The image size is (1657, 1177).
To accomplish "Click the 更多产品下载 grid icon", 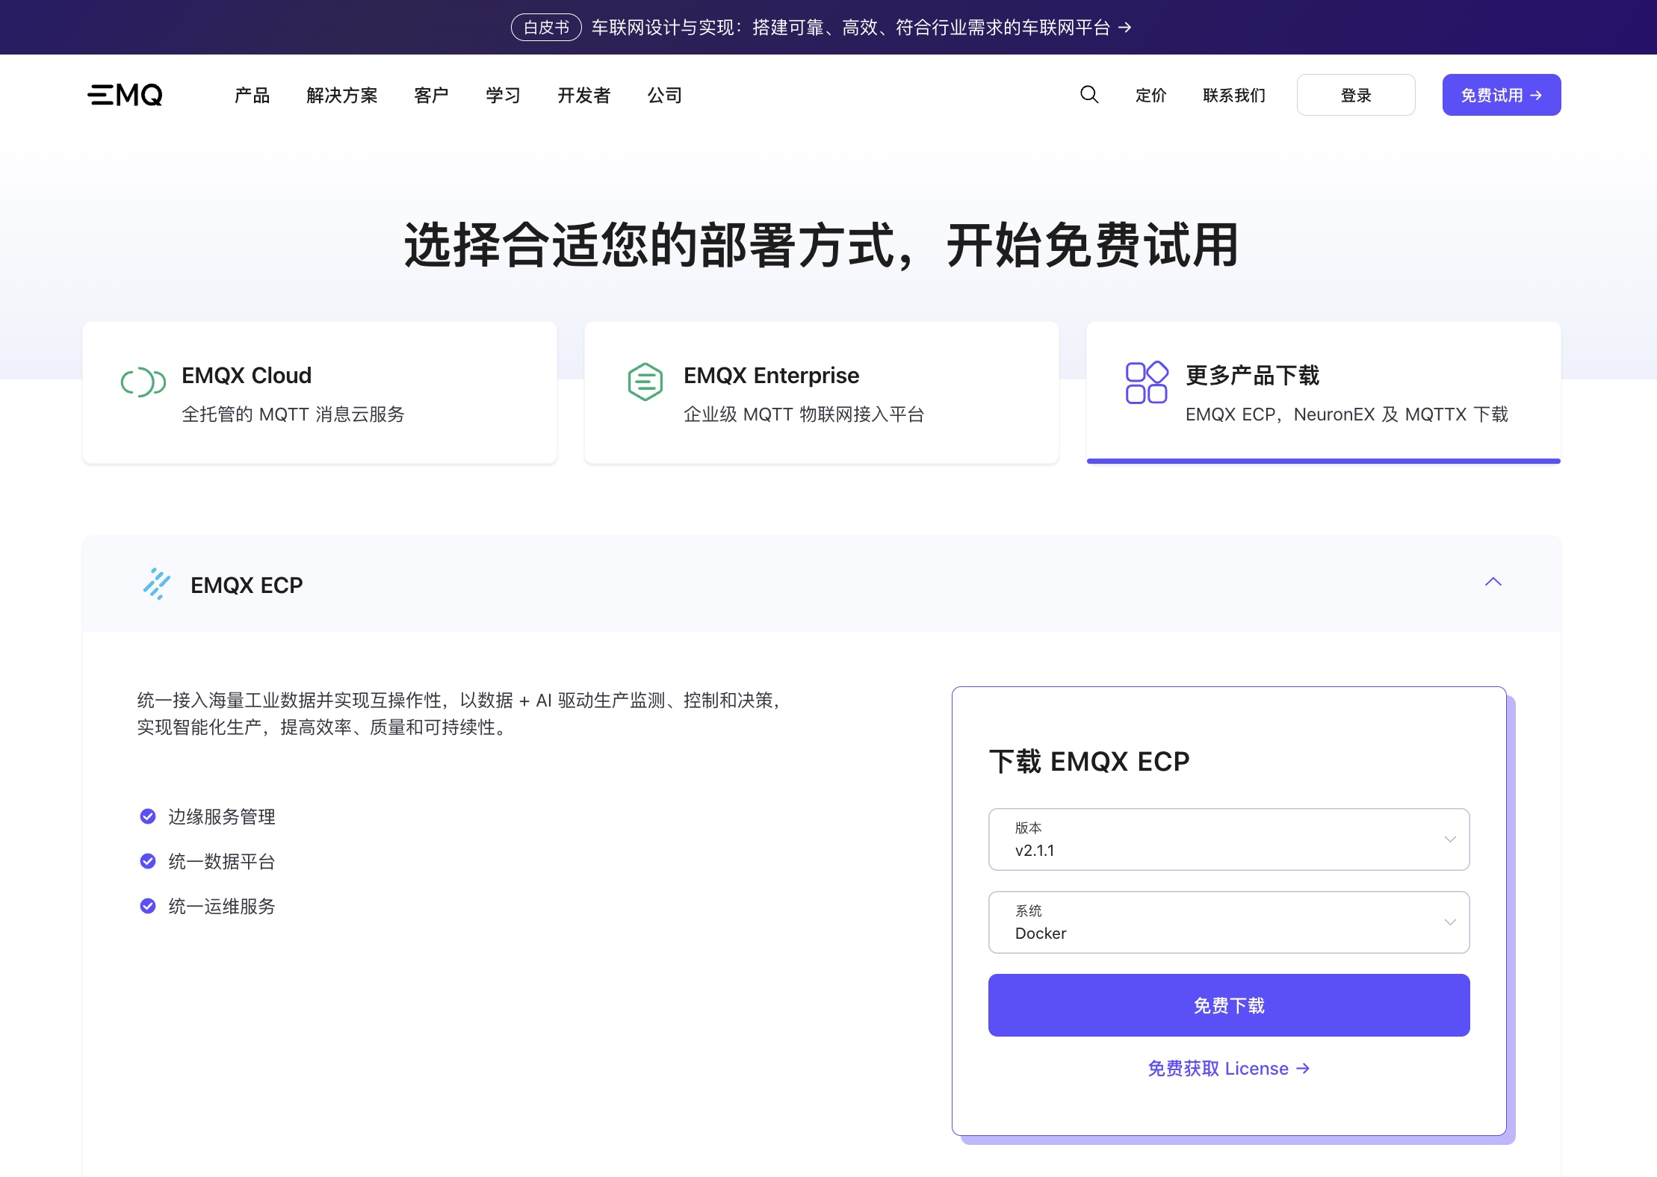I will coord(1147,382).
